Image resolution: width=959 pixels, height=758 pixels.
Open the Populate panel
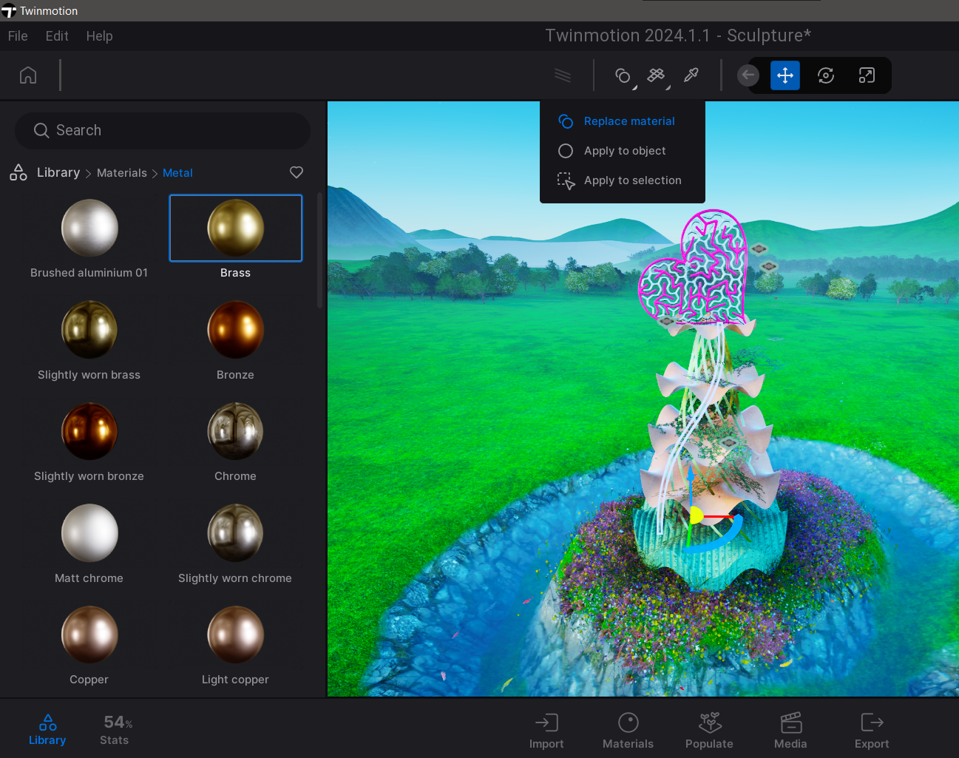[x=709, y=731]
